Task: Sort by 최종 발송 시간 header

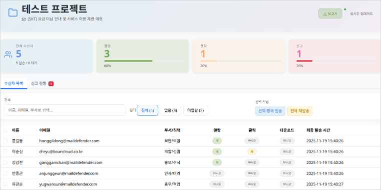Action: tap(318, 130)
